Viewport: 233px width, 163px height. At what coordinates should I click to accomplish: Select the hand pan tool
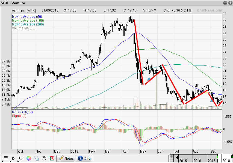point(44,158)
